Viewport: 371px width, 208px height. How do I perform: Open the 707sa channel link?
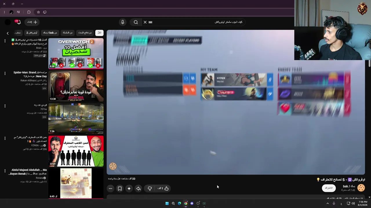click(x=43, y=109)
